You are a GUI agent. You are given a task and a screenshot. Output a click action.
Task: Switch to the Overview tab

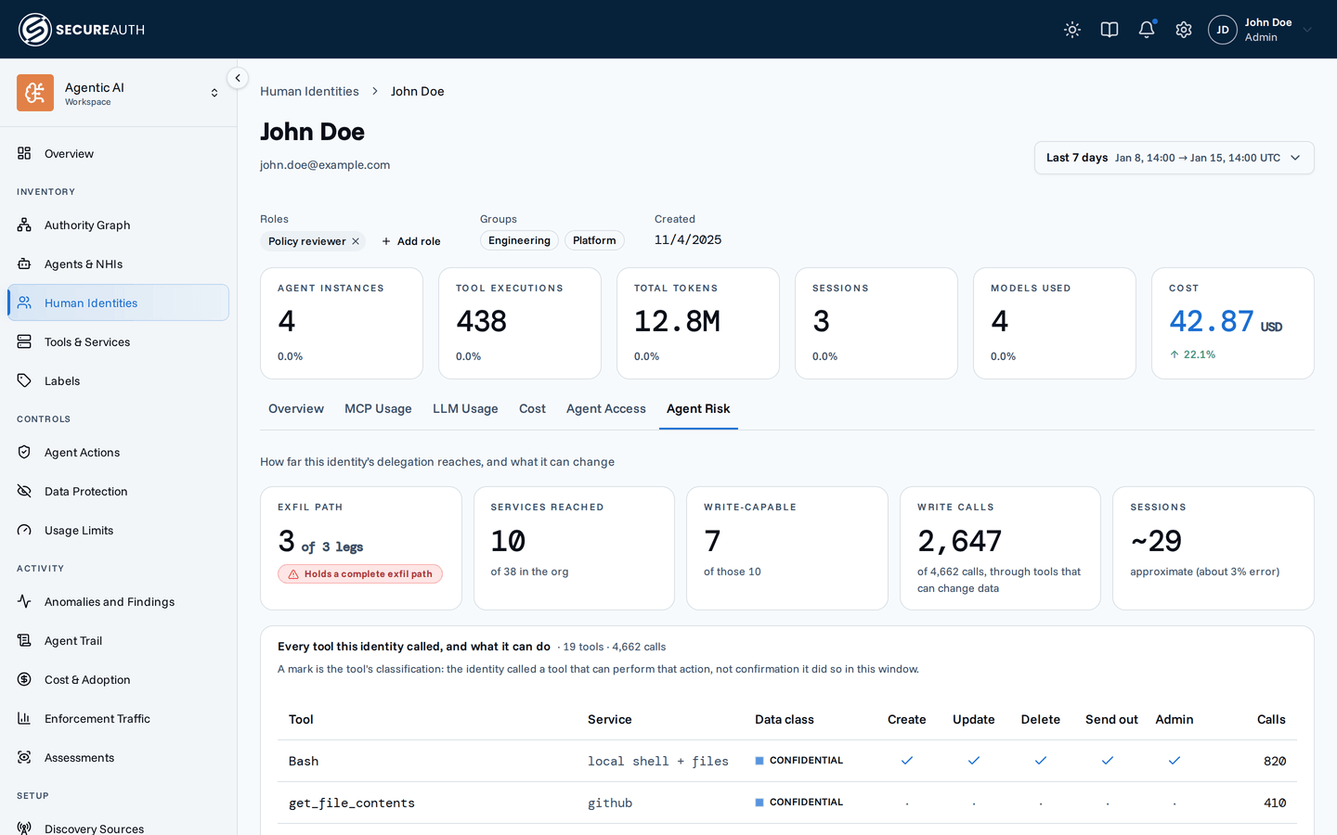(296, 408)
